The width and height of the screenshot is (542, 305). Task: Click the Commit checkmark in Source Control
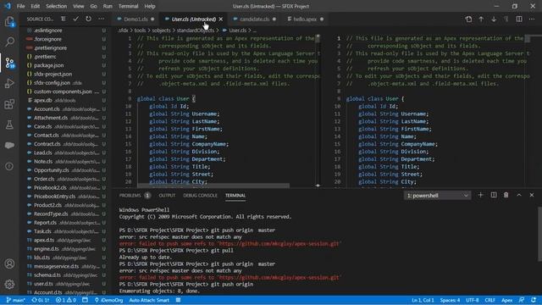coord(75,19)
